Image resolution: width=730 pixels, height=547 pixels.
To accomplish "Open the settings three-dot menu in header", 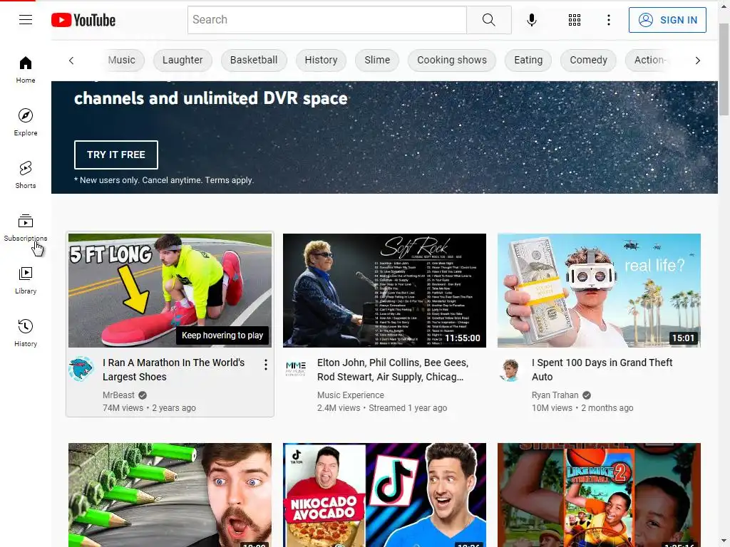I will pos(609,20).
